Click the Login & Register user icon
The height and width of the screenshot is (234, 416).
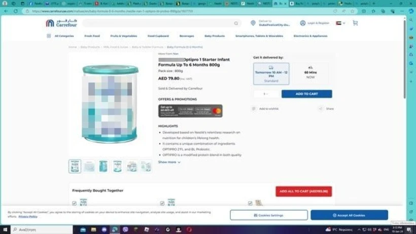coord(303,23)
